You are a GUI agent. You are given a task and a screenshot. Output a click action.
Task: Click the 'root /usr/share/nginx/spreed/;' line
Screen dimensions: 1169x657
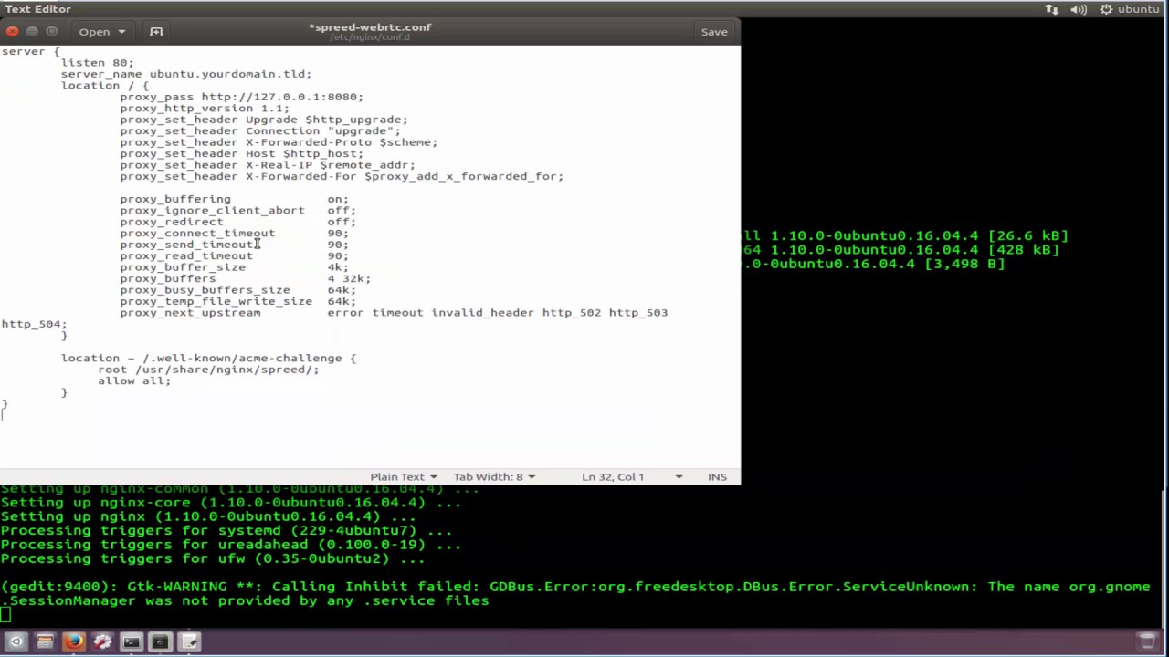pyautogui.click(x=208, y=370)
